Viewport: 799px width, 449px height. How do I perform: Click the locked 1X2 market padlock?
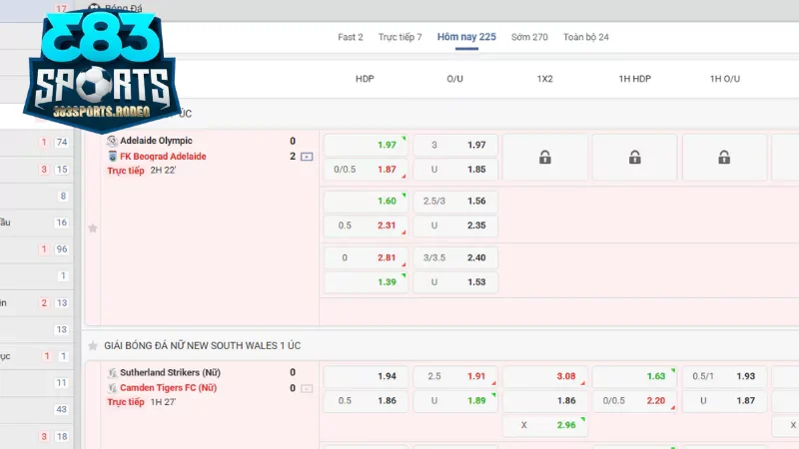pos(544,157)
